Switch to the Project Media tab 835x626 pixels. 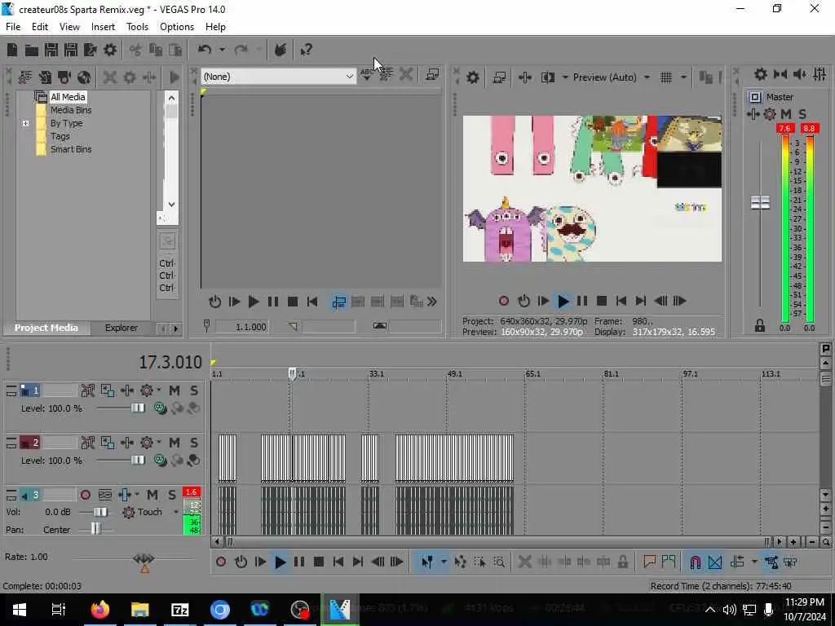pos(46,328)
